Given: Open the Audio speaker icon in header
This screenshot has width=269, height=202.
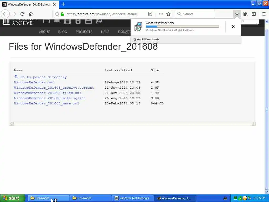Looking at the screenshot, I should pyautogui.click(x=78, y=22).
